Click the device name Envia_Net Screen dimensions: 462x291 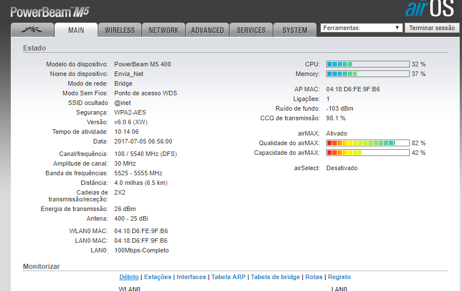click(x=129, y=74)
